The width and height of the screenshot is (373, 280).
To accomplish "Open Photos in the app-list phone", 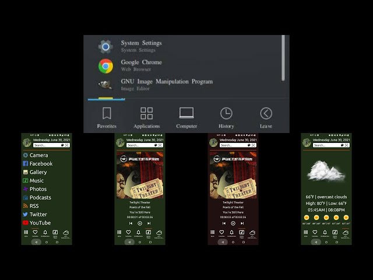I will [35, 189].
